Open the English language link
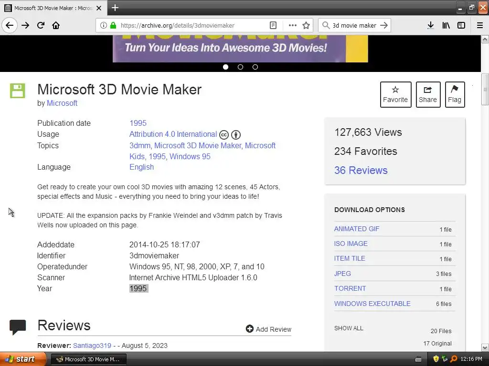 click(x=141, y=167)
